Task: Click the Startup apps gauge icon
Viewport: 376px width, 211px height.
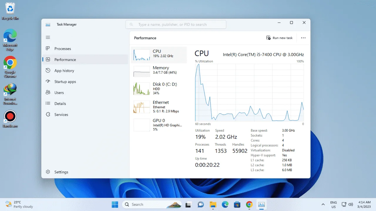Action: click(48, 81)
